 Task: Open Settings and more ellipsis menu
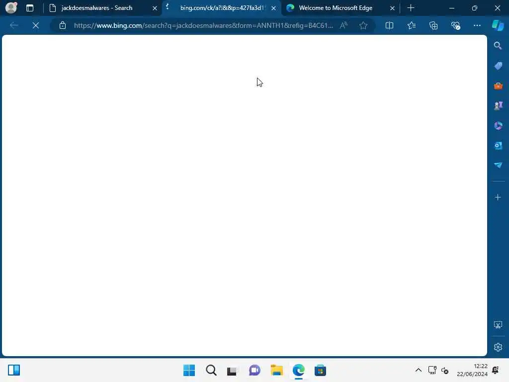pyautogui.click(x=477, y=25)
